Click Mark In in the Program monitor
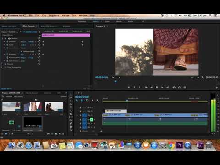 [x=134, y=87]
